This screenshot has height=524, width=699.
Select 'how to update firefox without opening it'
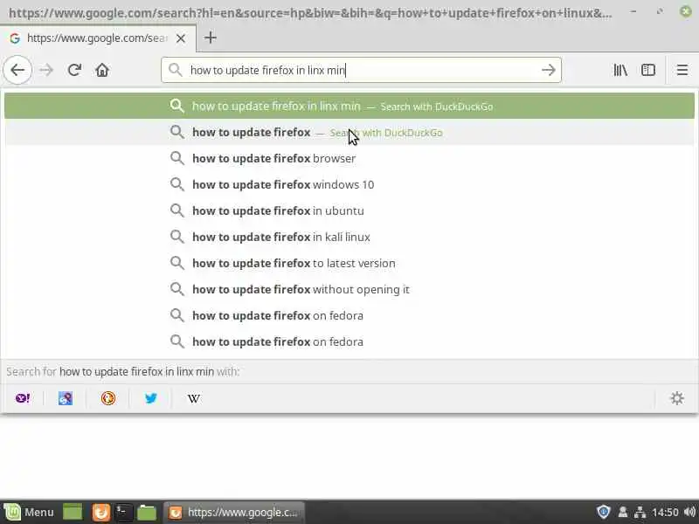click(349, 289)
